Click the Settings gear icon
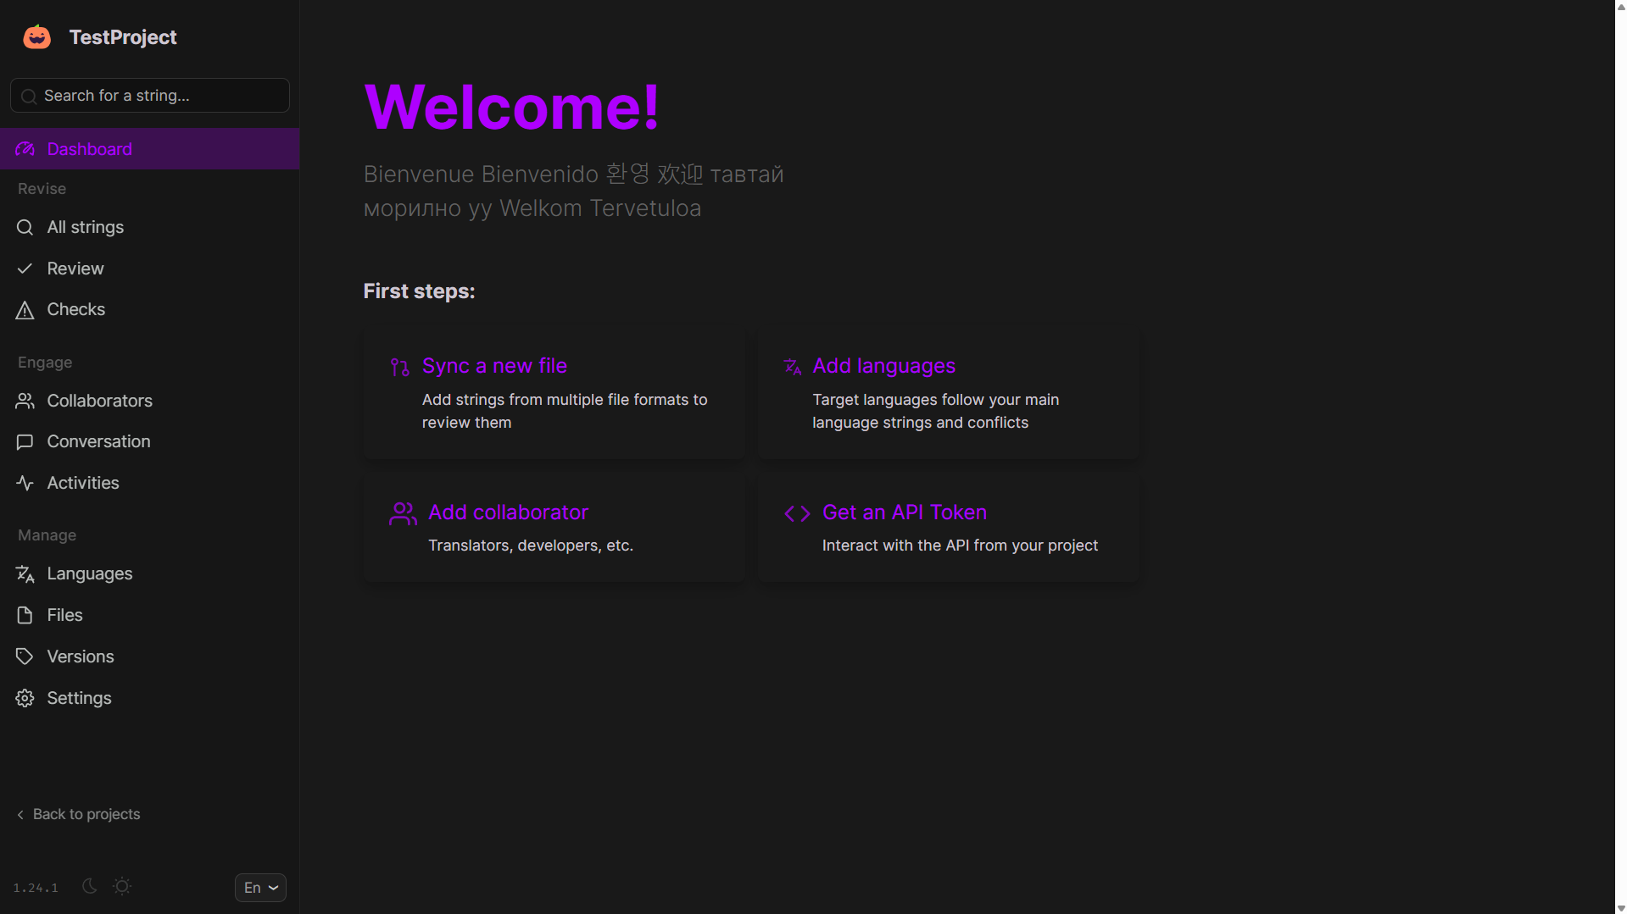Viewport: 1627px width, 914px height. 25,698
